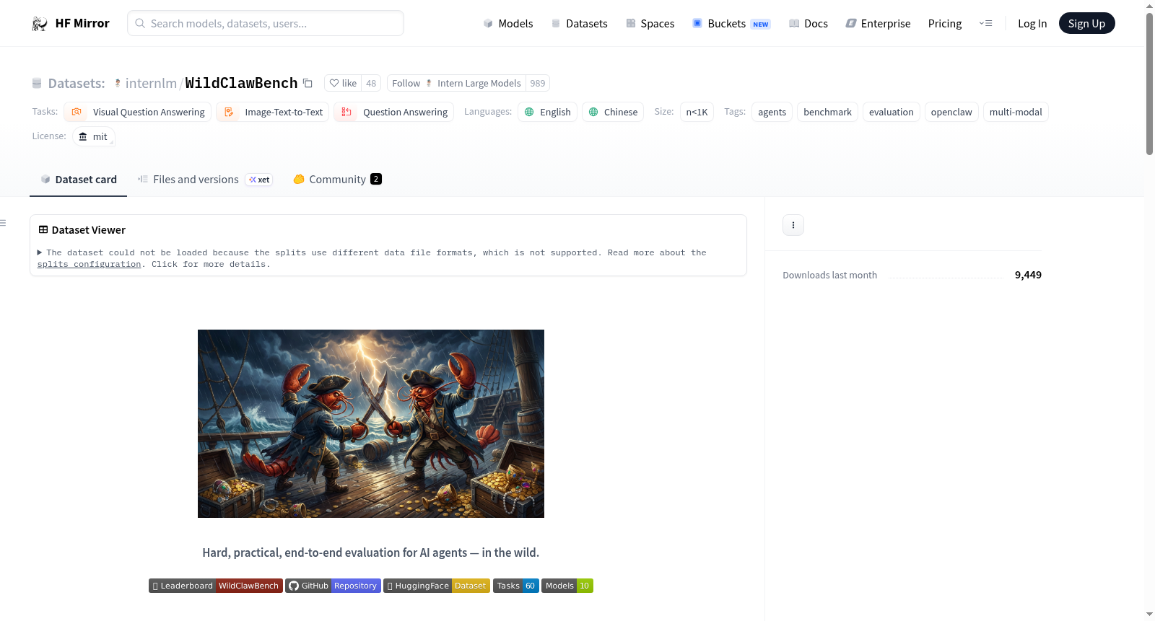Open Enterprise in the top navigation
1155x621 pixels.
pyautogui.click(x=878, y=23)
